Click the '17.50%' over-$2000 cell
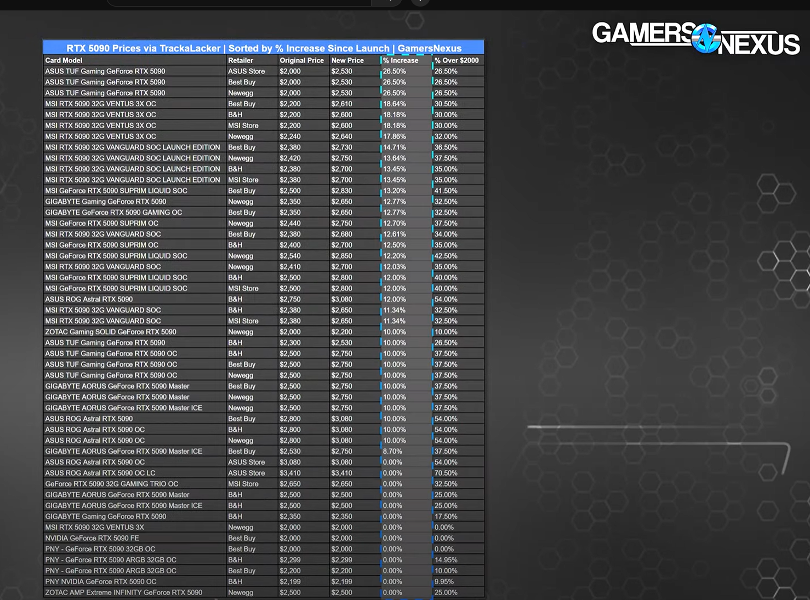This screenshot has height=600, width=810. pyautogui.click(x=446, y=517)
